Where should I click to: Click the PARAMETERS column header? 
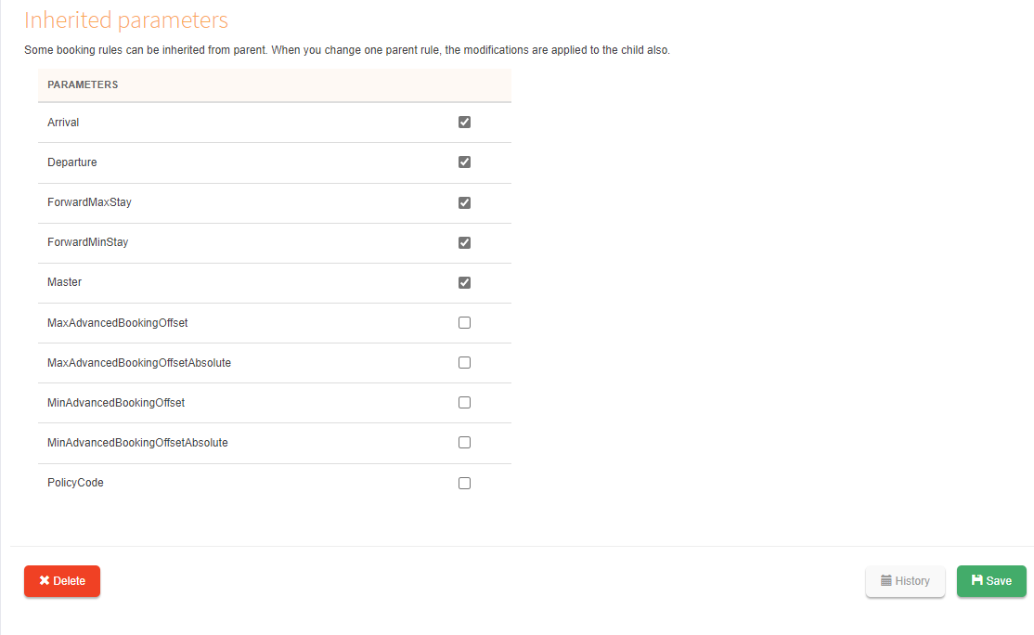click(x=83, y=84)
